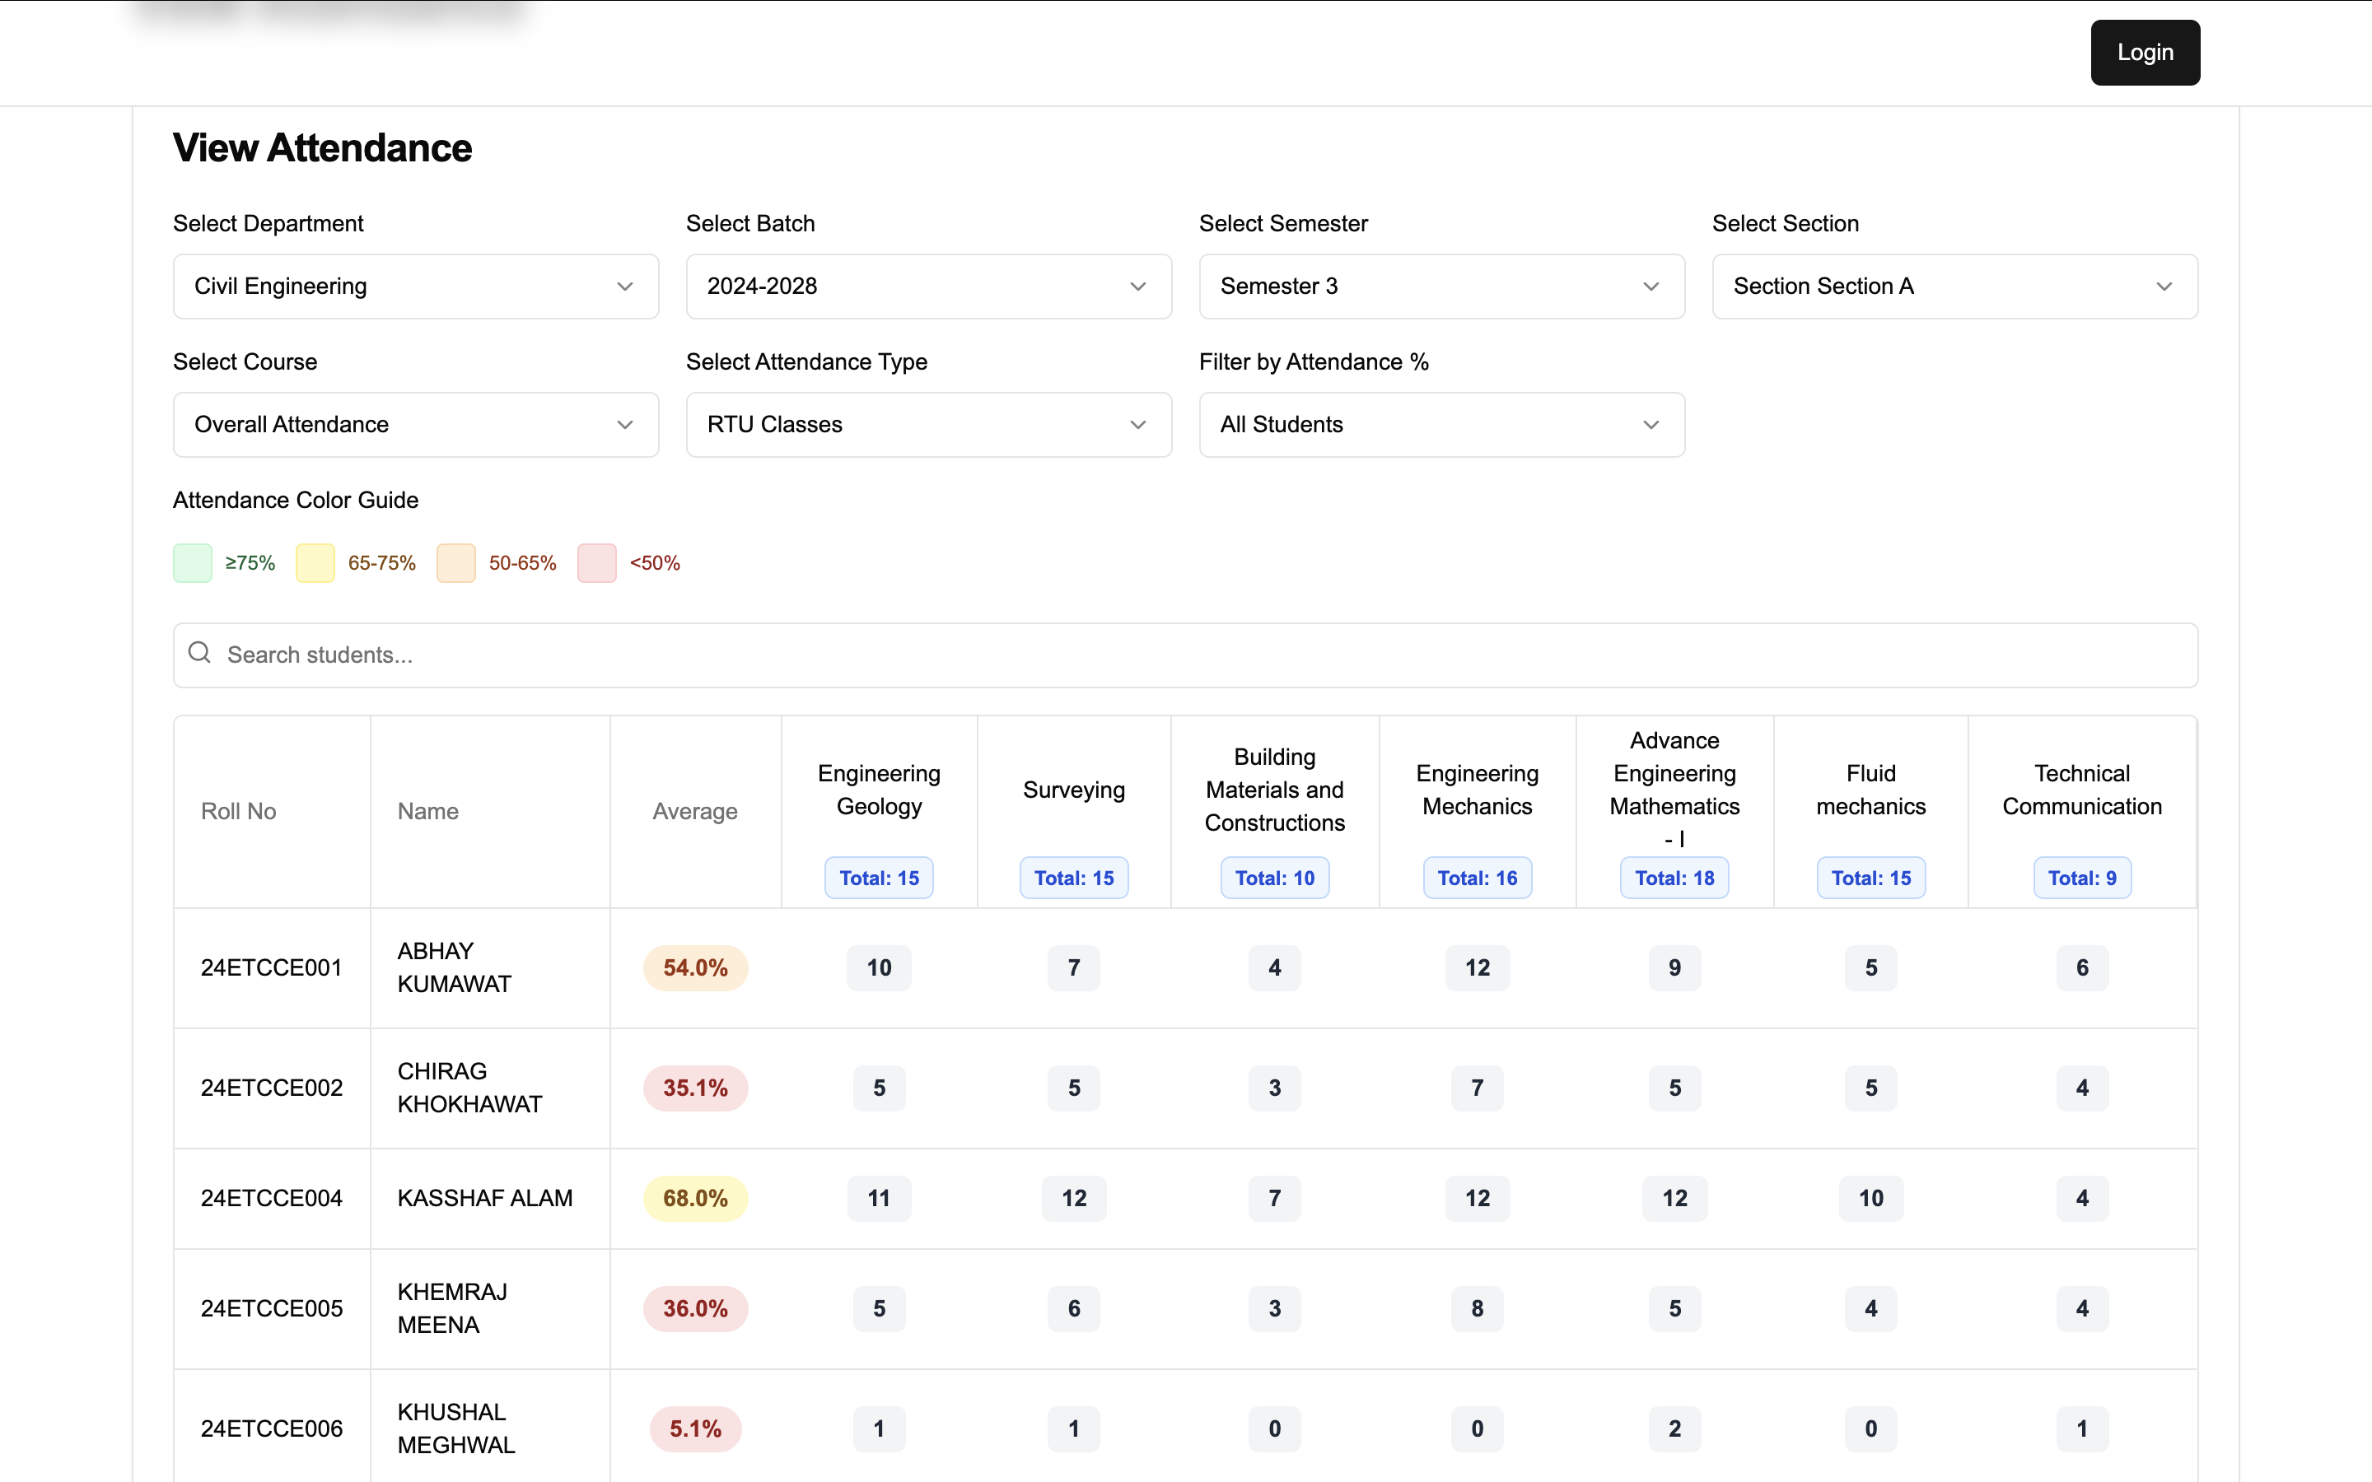
Task: Click the green ≥75% color swatch
Action: click(192, 562)
